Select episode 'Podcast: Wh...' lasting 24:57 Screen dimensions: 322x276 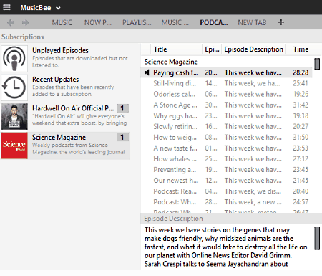(x=175, y=202)
